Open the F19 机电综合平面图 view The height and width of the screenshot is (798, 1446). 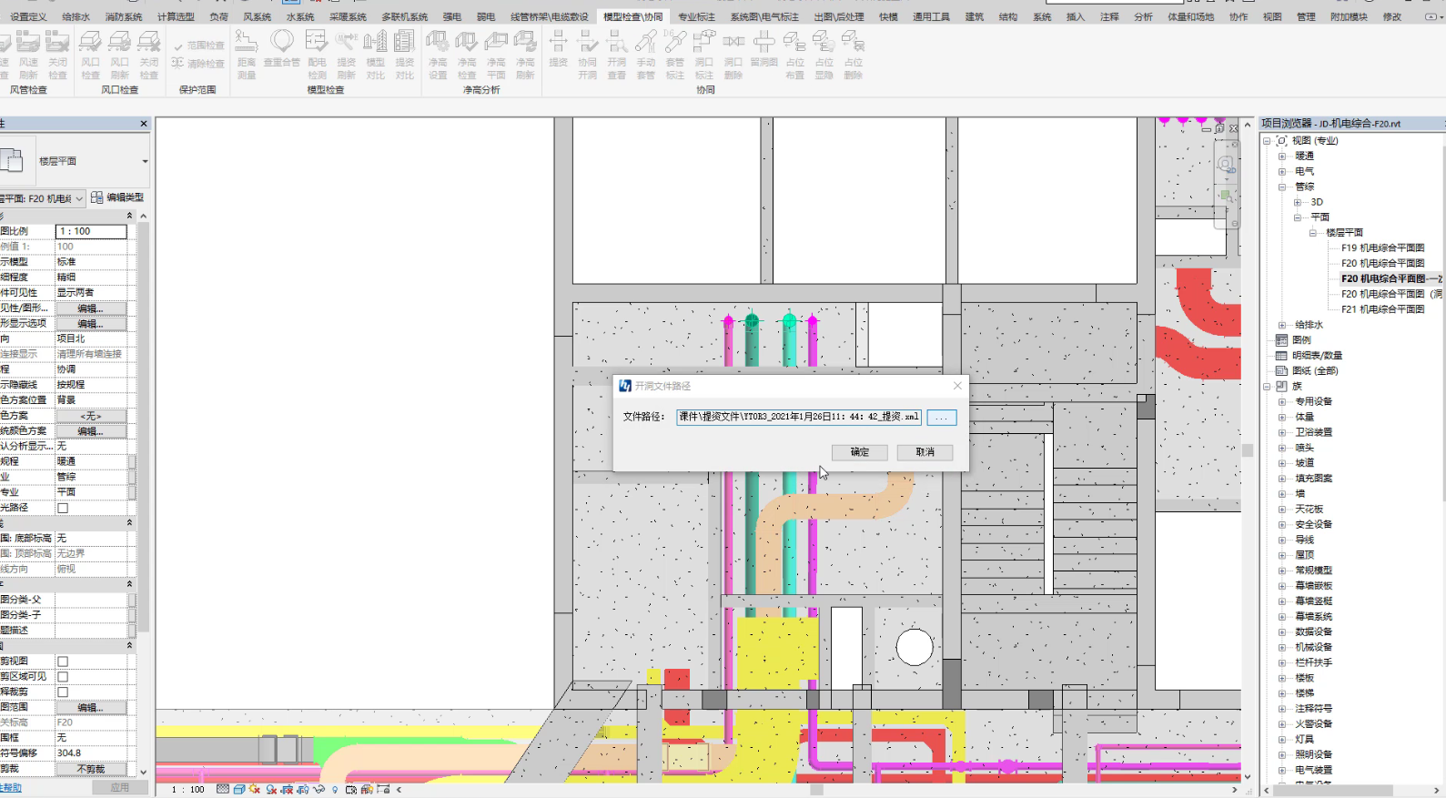pyautogui.click(x=1382, y=247)
